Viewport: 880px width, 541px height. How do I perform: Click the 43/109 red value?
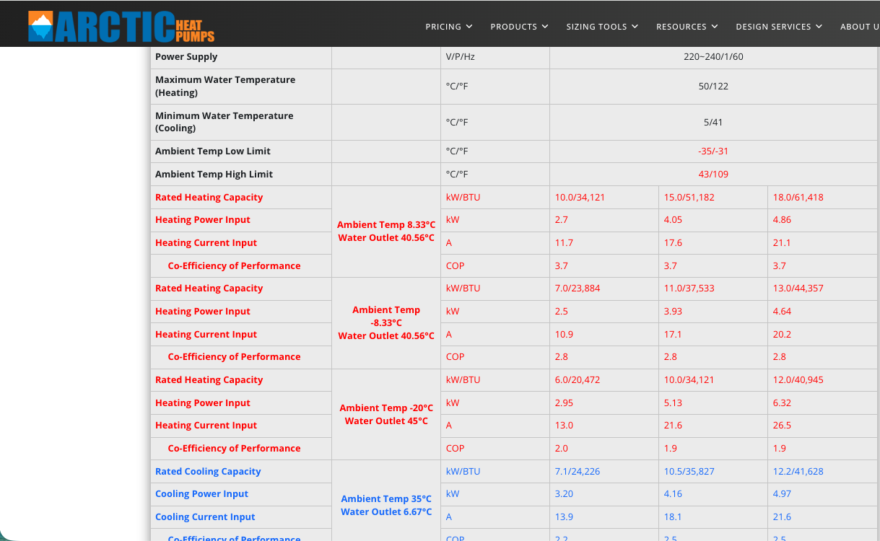click(713, 175)
